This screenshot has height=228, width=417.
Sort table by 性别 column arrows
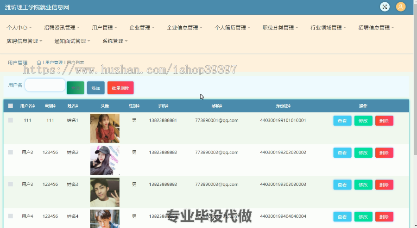[x=138, y=106]
